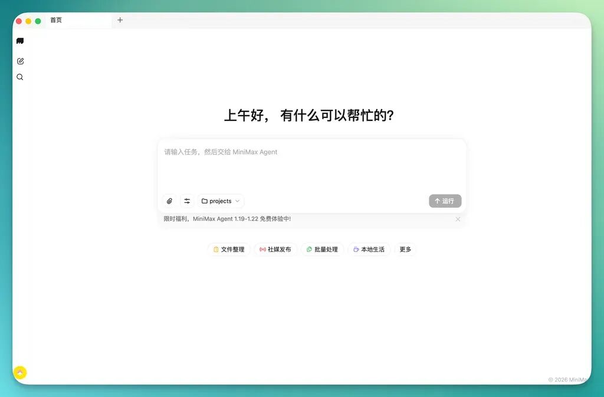Open a new tab with plus button
This screenshot has width=604, height=397.
click(x=120, y=20)
